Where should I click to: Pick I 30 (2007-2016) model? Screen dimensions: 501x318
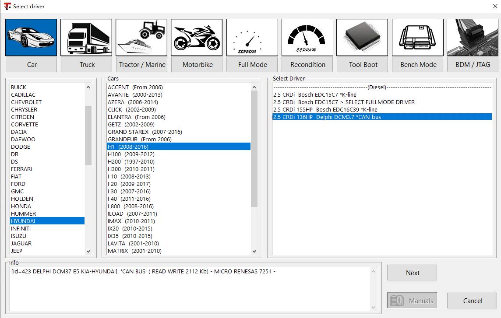coord(179,191)
